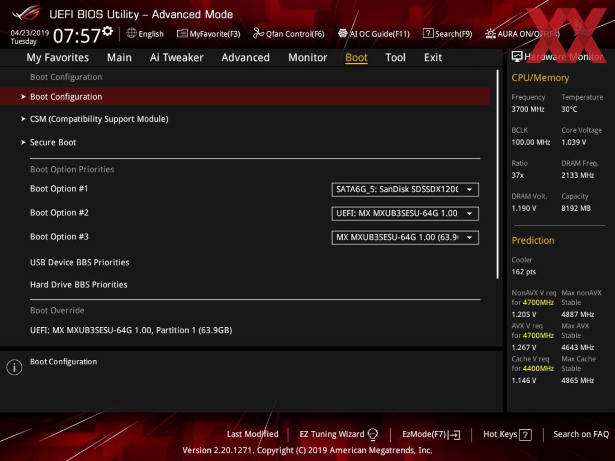The width and height of the screenshot is (615, 461).
Task: Click the 2133 MHz DRAM frequency value
Action: [578, 175]
